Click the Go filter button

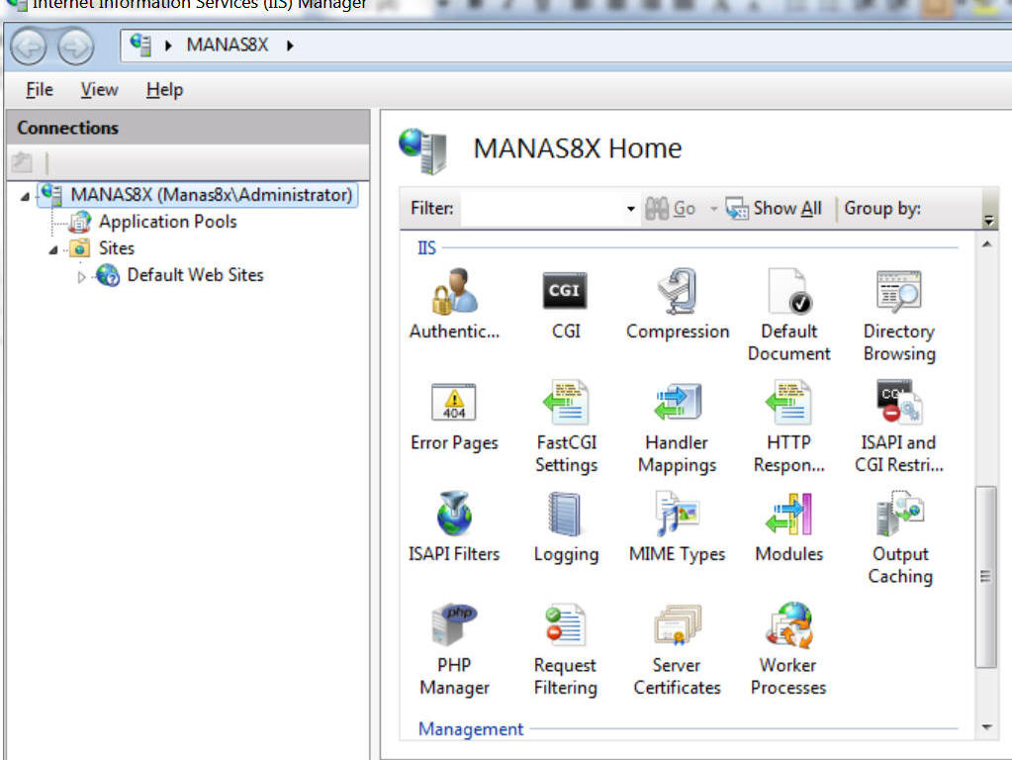point(670,209)
